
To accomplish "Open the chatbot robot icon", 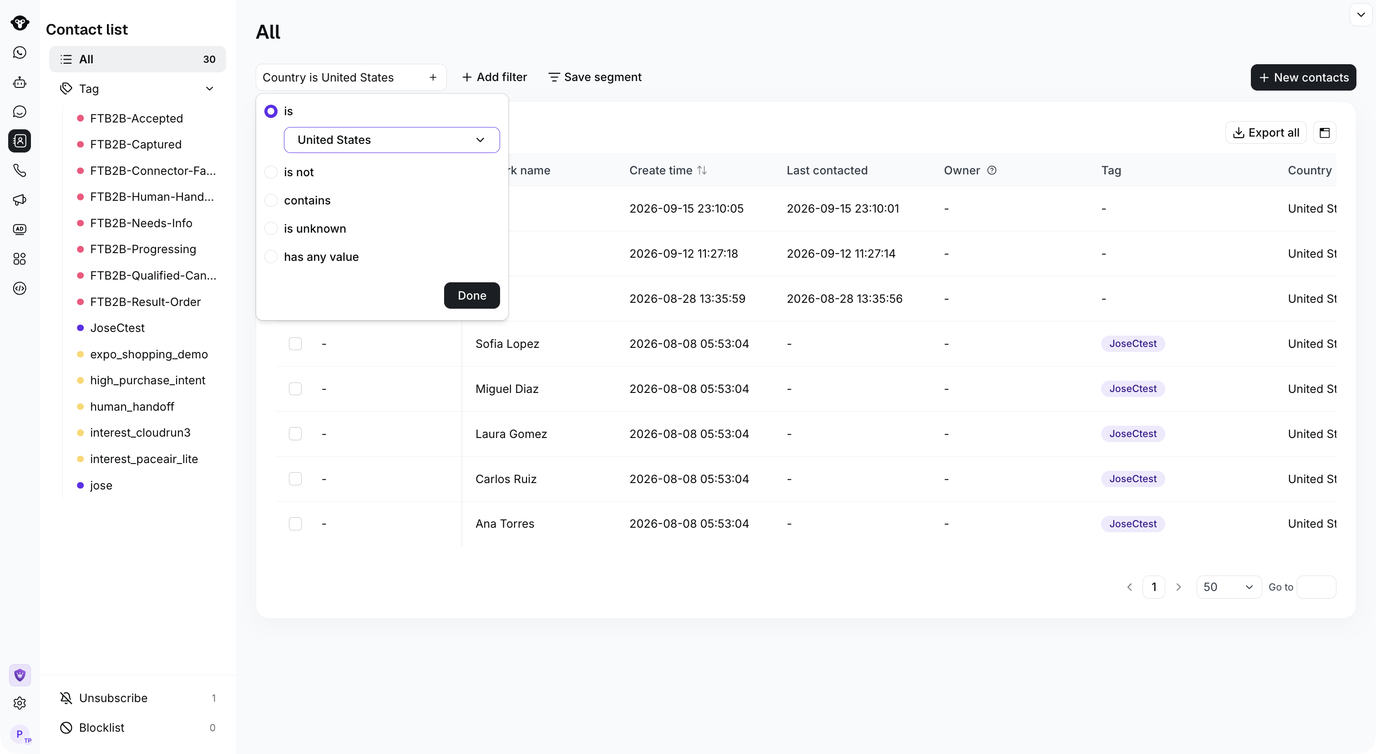I will point(20,82).
